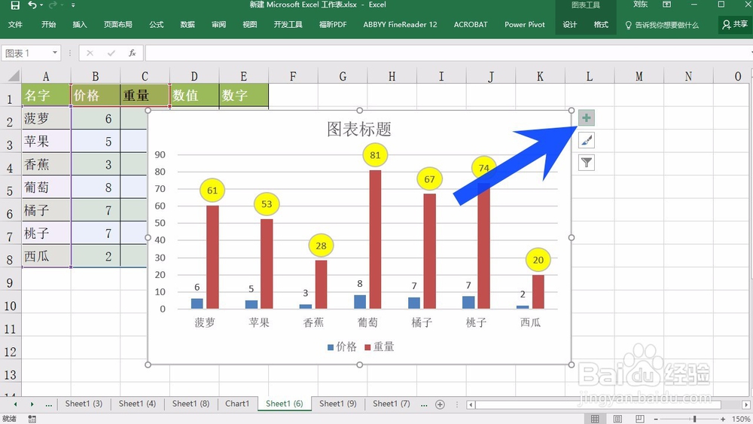The width and height of the screenshot is (753, 424).
Task: Open the Power Pivot tab
Action: click(524, 25)
